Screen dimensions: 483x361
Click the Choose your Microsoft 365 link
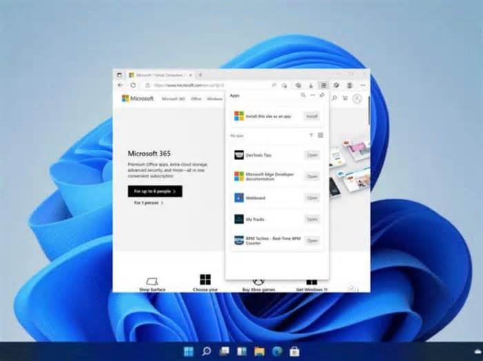point(205,283)
